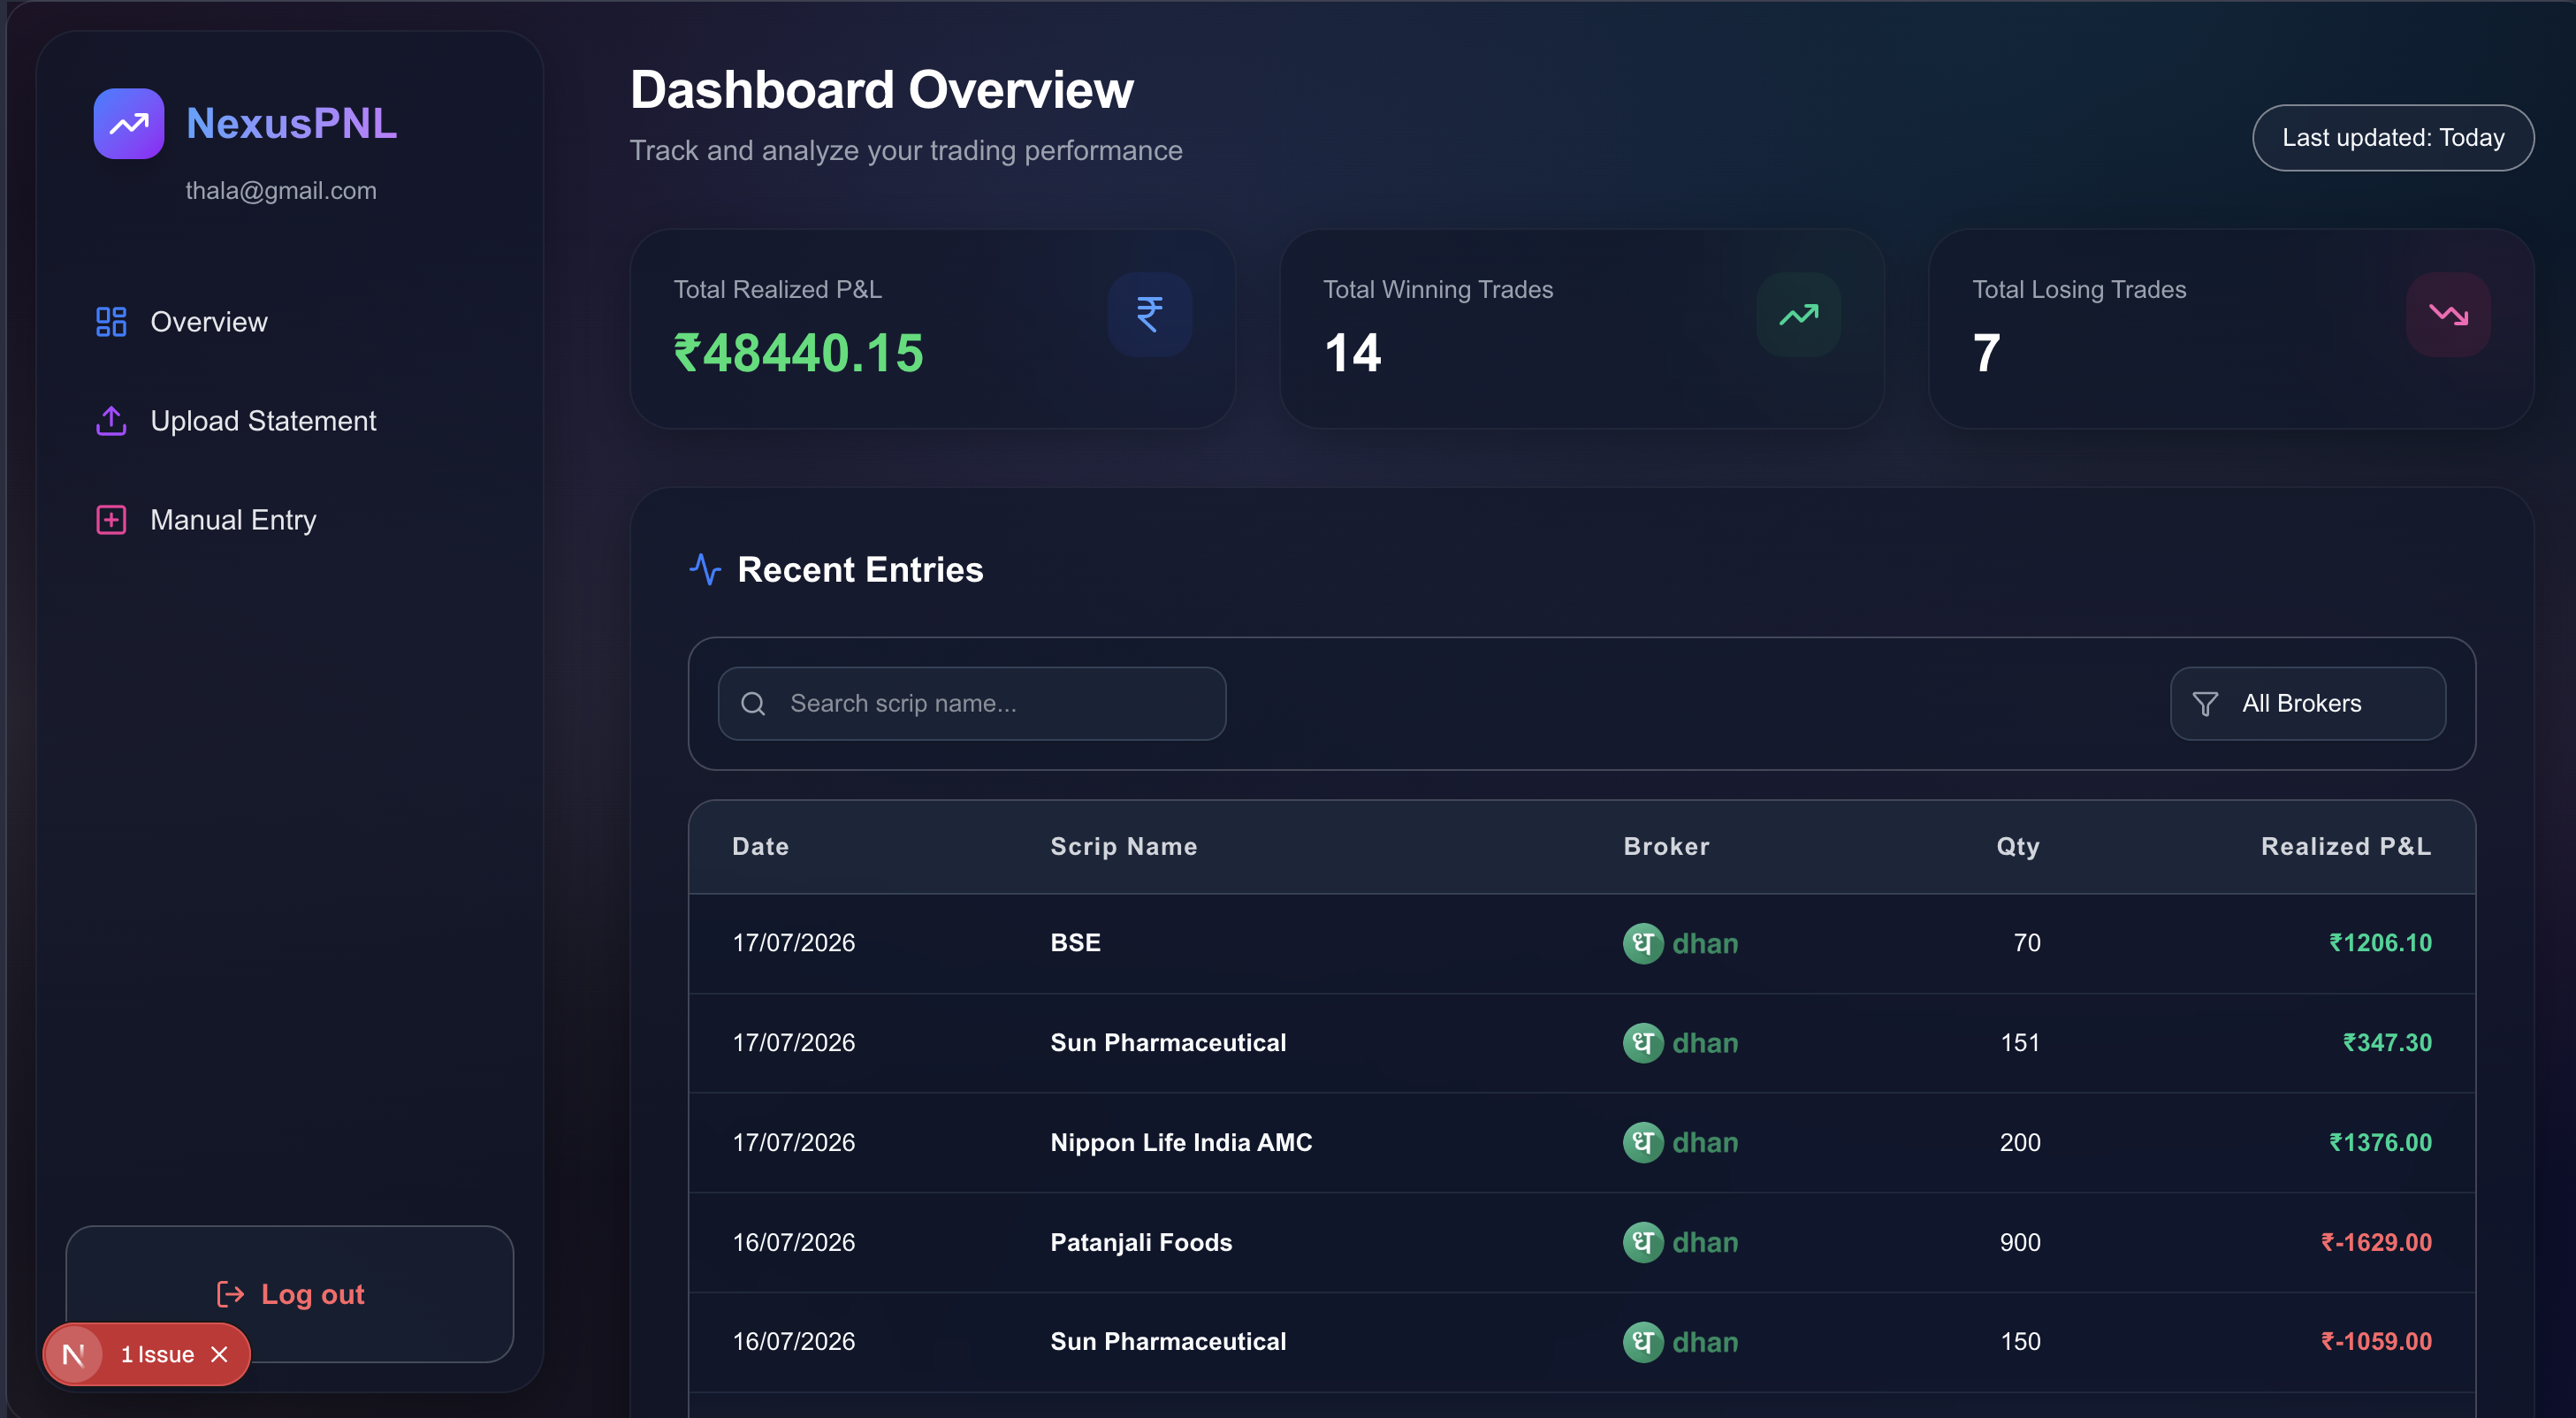Open the 1 Issue indicator
Viewport: 2576px width, 1418px height.
157,1355
